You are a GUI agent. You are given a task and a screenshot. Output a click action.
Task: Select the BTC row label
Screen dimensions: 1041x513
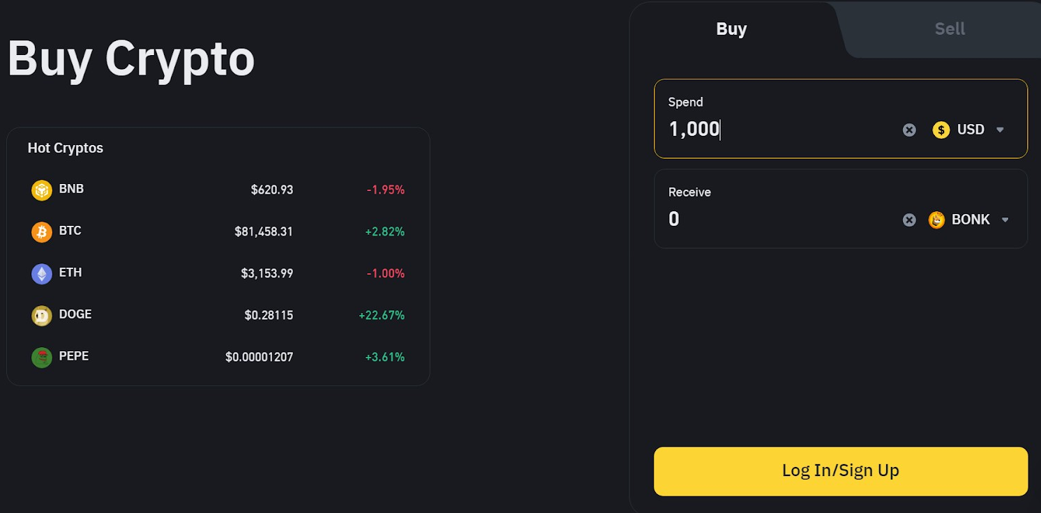click(x=70, y=231)
